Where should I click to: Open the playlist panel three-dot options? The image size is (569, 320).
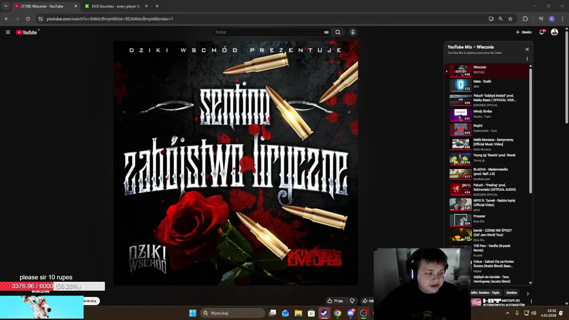click(x=527, y=59)
